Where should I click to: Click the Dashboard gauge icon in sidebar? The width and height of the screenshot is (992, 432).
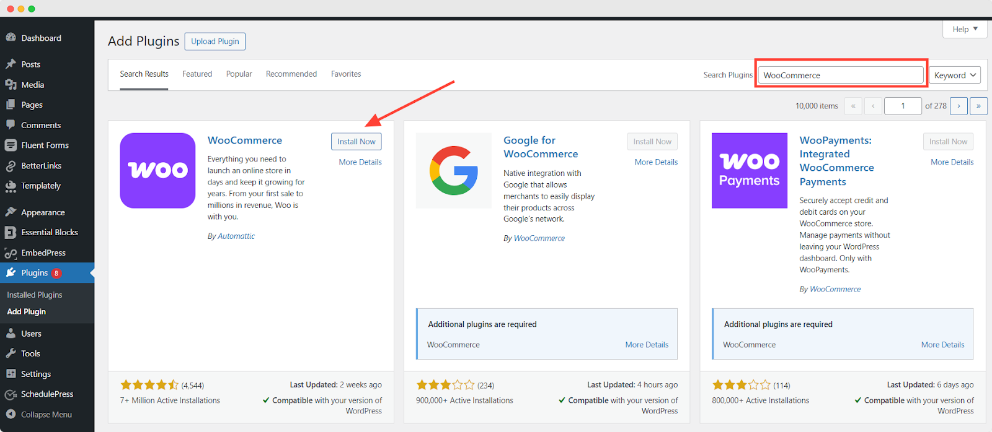pos(11,38)
